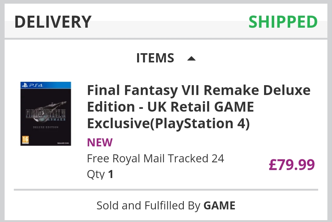Collapse the ITEMS section arrow
Image resolution: width=332 pixels, height=222 pixels.
[191, 58]
